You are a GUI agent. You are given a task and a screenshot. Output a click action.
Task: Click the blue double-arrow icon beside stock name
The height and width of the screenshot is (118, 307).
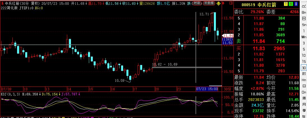click(296, 4)
